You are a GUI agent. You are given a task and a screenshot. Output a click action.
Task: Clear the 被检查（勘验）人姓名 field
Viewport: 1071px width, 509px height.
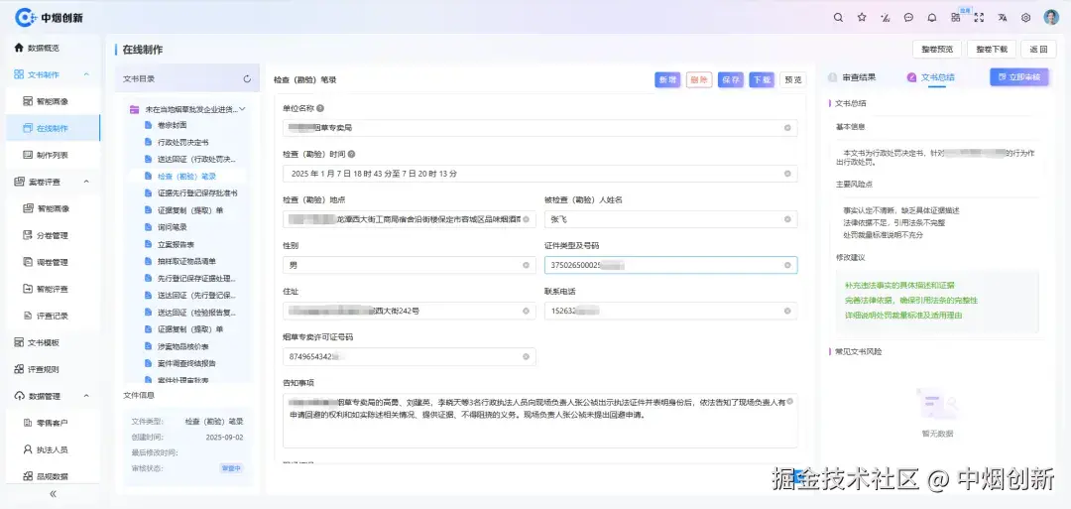[x=786, y=219]
